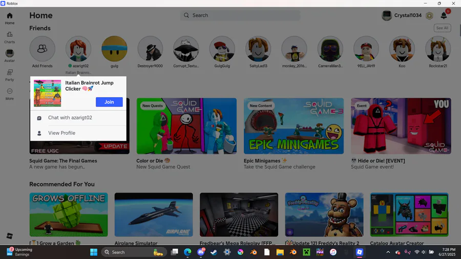The width and height of the screenshot is (461, 259).
Task: Click the volume tray icon
Action: [424, 252]
